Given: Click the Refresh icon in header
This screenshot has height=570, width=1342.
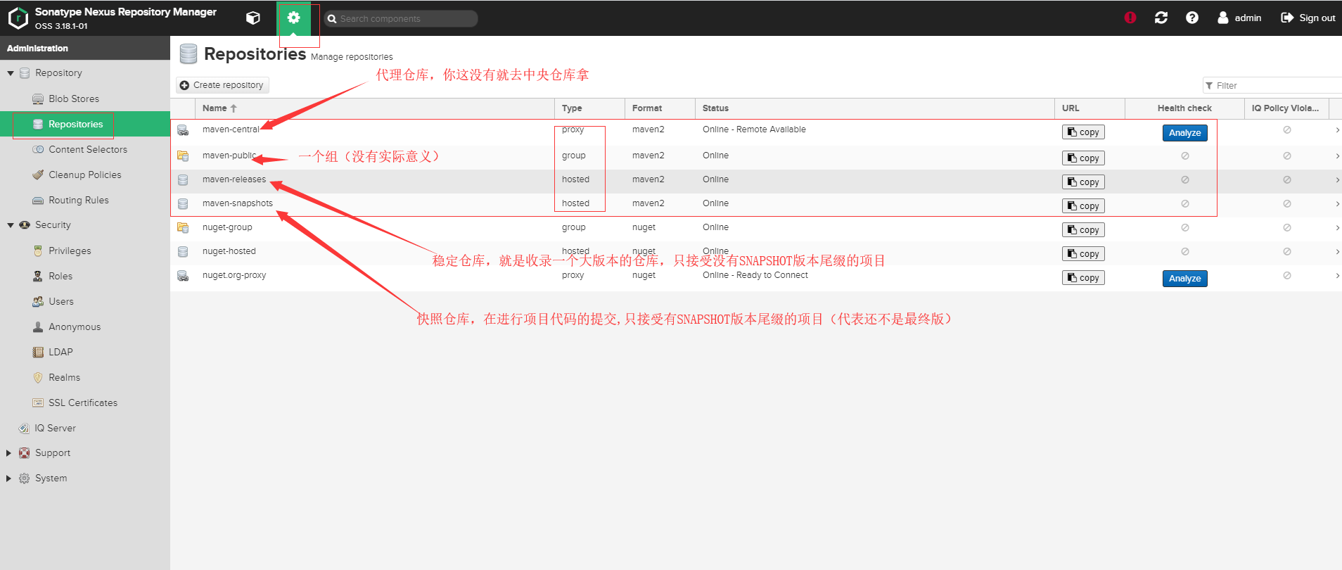Looking at the screenshot, I should (1161, 18).
